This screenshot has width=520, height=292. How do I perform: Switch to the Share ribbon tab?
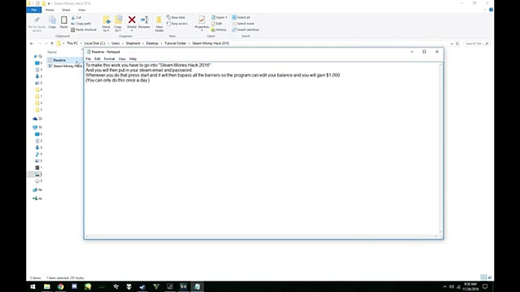[66, 10]
